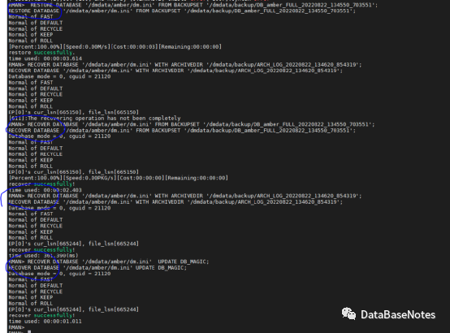The image size is (450, 333).
Task: Click the second progress line with Speed:0.00PKG/s
Action: (x=119, y=178)
